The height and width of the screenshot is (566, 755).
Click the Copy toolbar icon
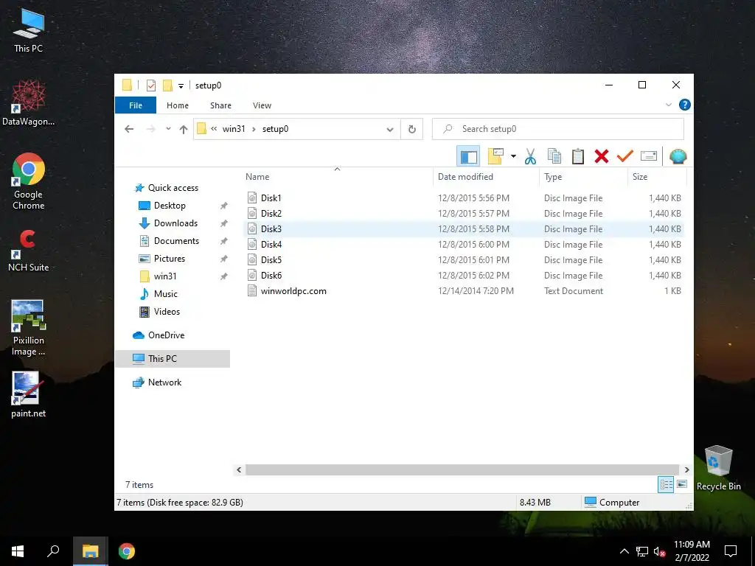tap(554, 156)
